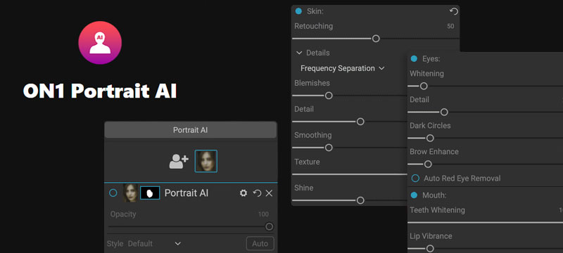This screenshot has height=253, width=563.
Task: Open Portrait AI settings gear icon
Action: coord(243,193)
